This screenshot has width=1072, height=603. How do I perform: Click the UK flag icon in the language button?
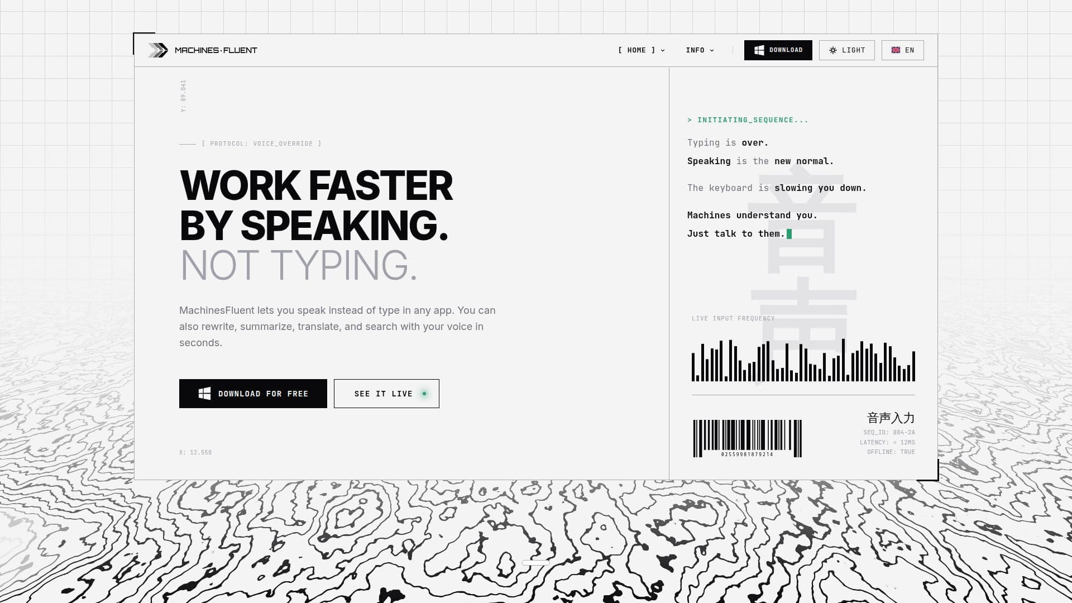pyautogui.click(x=896, y=50)
